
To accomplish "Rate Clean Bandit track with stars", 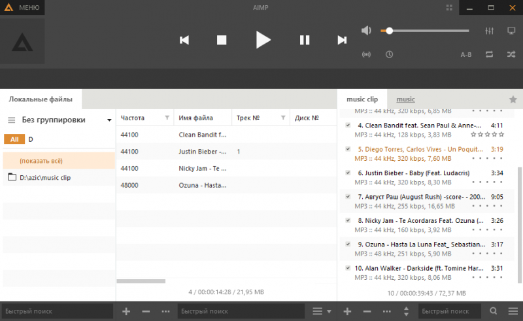I will (487, 135).
